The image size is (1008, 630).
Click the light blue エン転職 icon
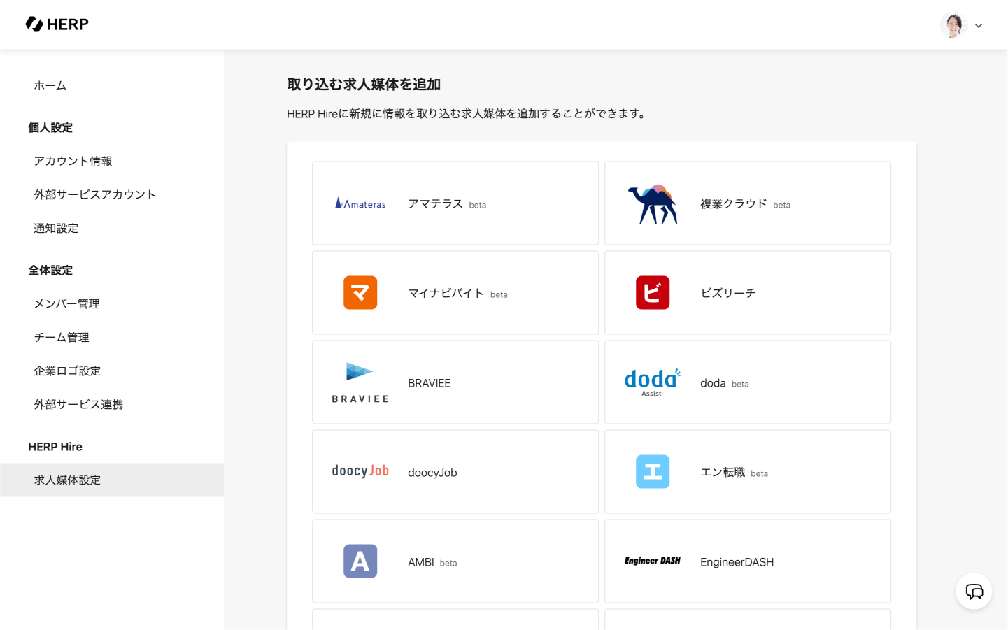coord(653,472)
